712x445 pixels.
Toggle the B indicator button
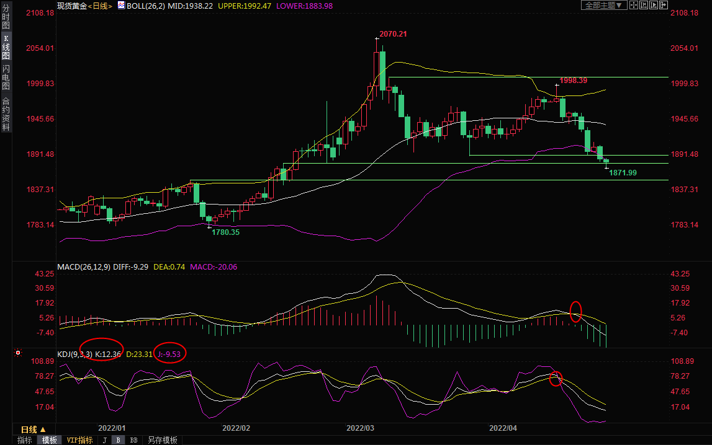[x=118, y=440]
